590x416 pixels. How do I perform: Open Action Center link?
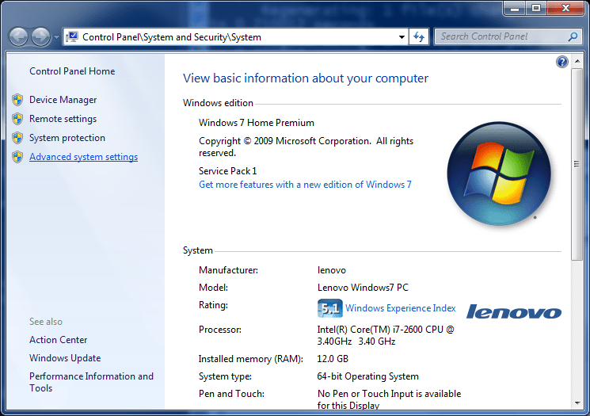pos(59,340)
